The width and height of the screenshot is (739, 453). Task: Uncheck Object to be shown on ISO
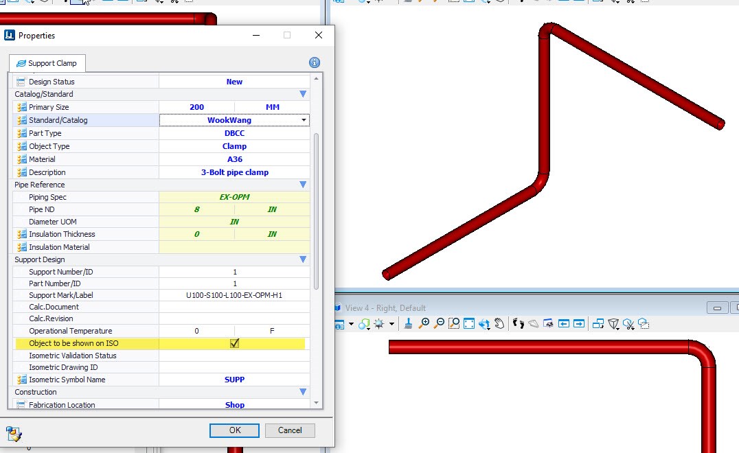[x=234, y=343]
